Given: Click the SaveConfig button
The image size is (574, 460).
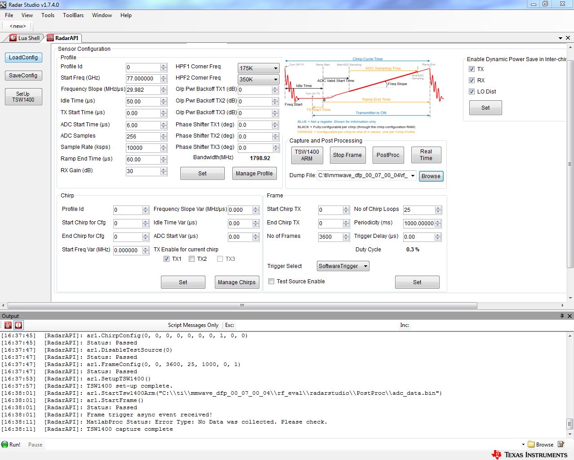Looking at the screenshot, I should (23, 76).
